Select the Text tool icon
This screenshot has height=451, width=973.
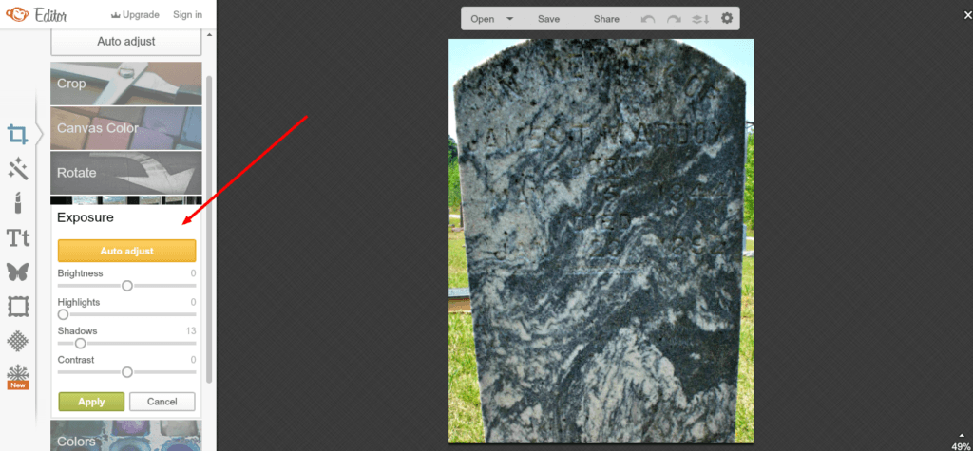(x=17, y=237)
